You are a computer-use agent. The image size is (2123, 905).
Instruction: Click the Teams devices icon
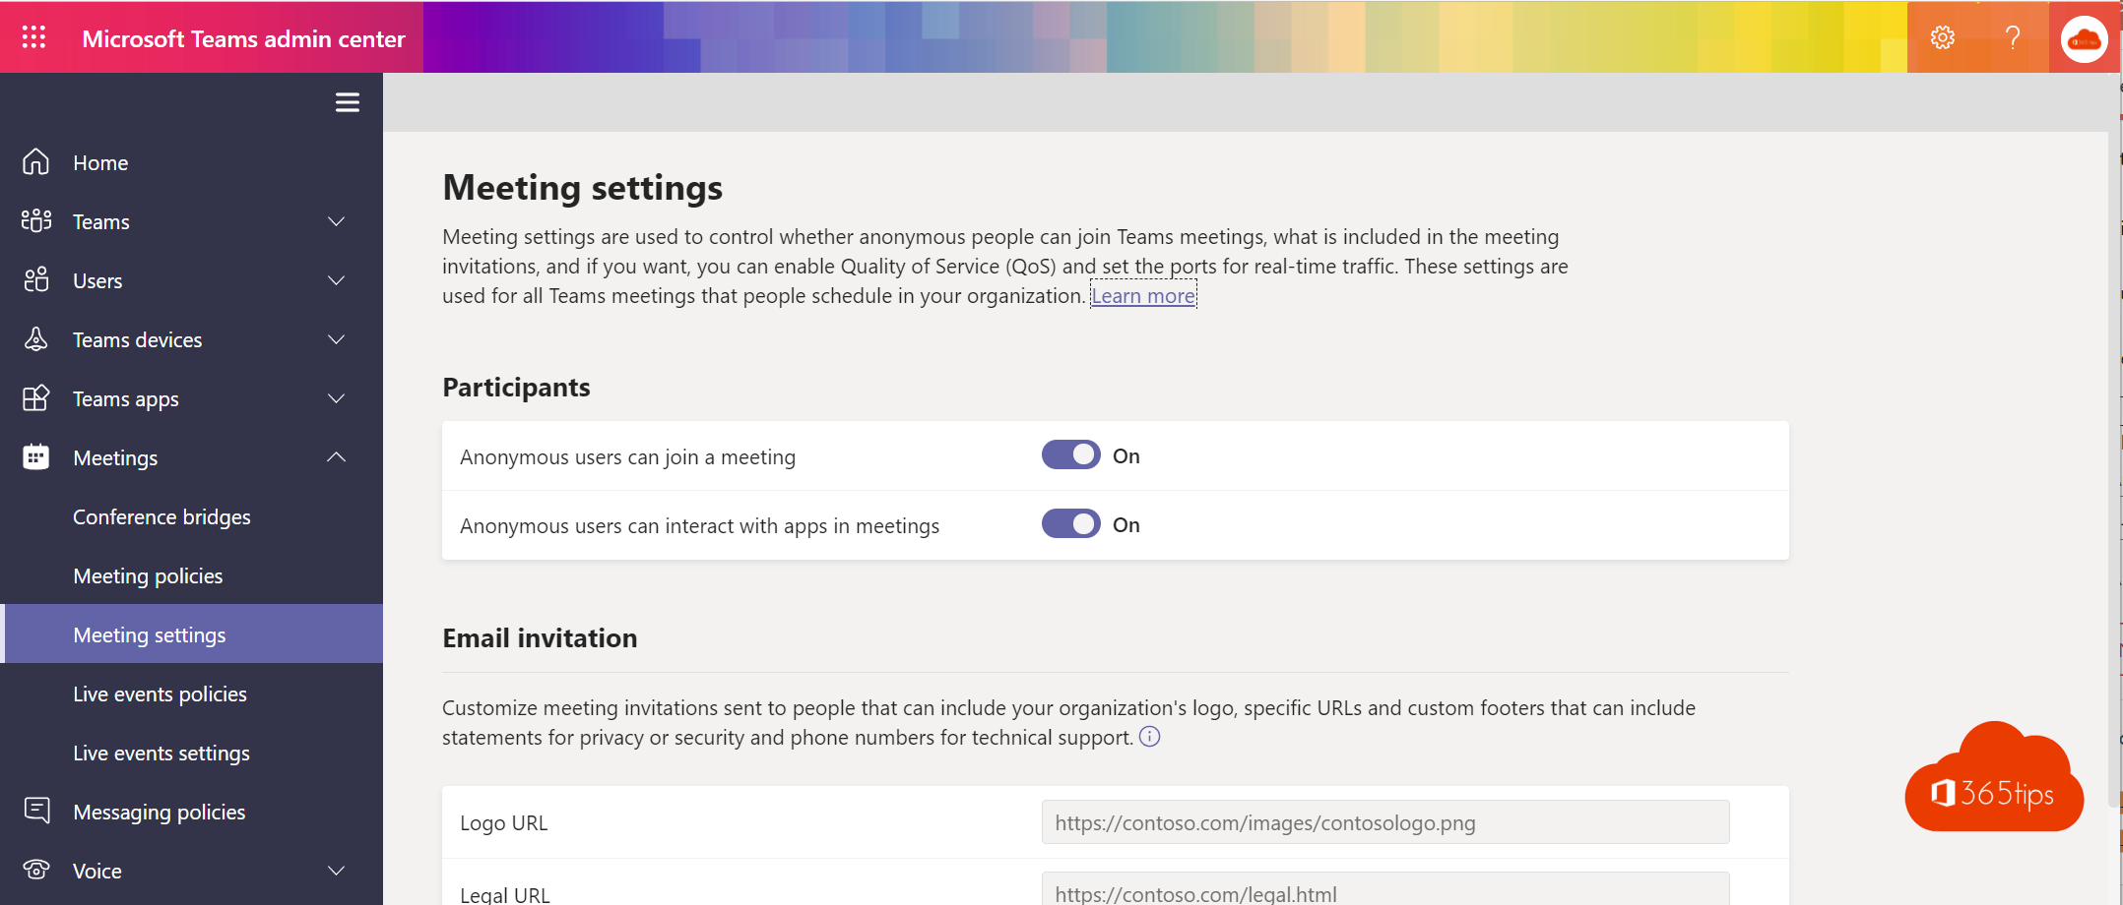pos(36,339)
